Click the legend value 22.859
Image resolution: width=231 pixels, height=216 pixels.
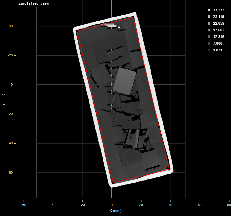[219, 23]
